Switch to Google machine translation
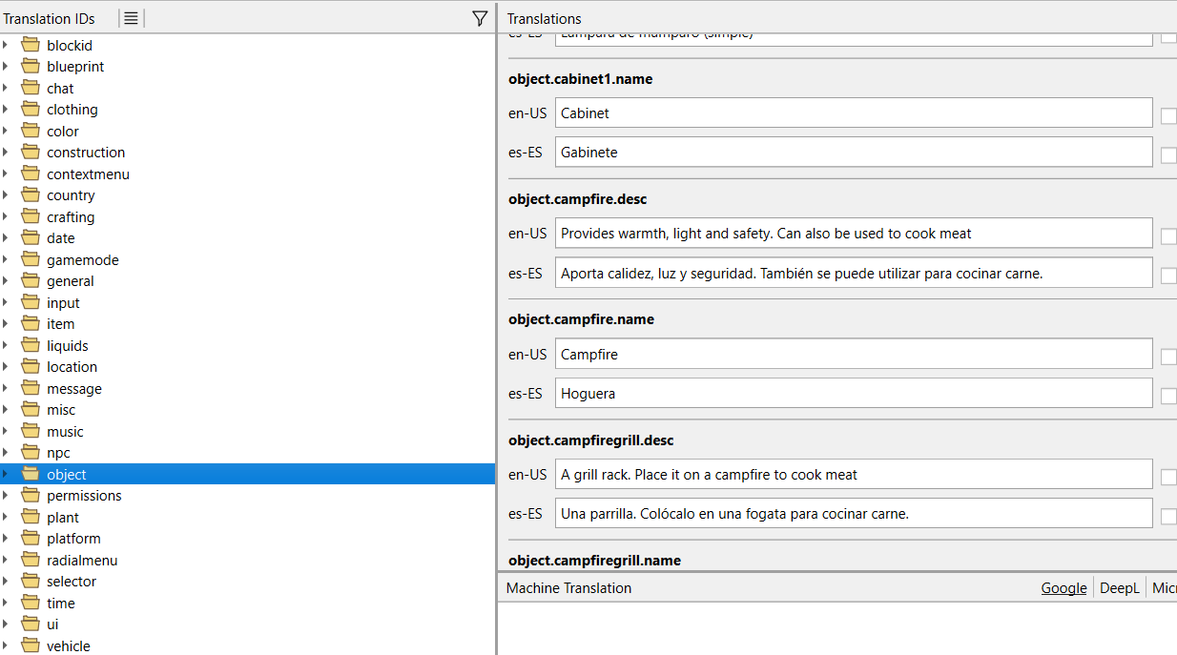 point(1063,588)
